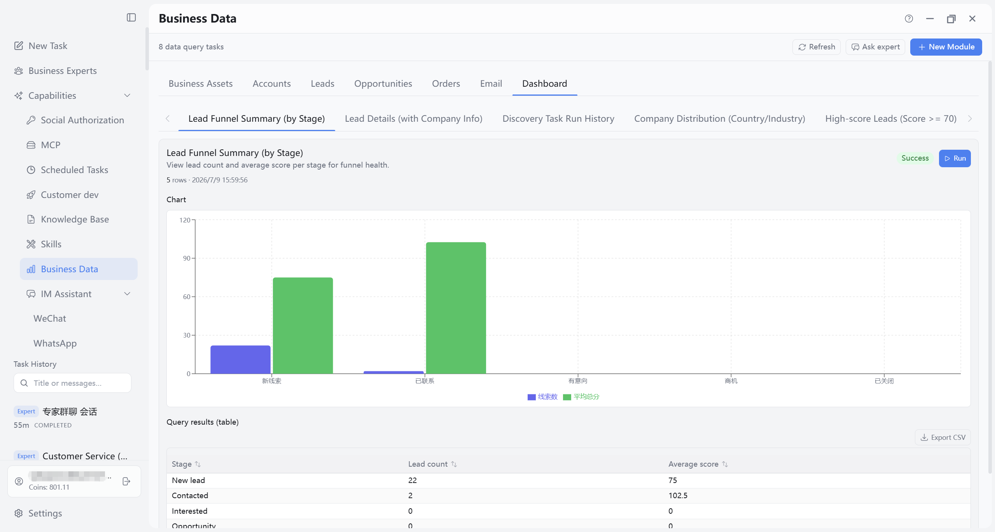Open the WhatsApp sidebar item

point(55,343)
